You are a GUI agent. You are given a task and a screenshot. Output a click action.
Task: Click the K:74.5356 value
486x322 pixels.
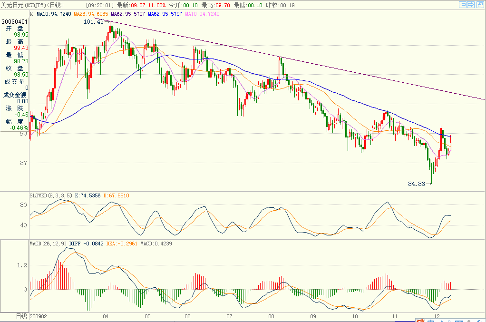(87, 195)
